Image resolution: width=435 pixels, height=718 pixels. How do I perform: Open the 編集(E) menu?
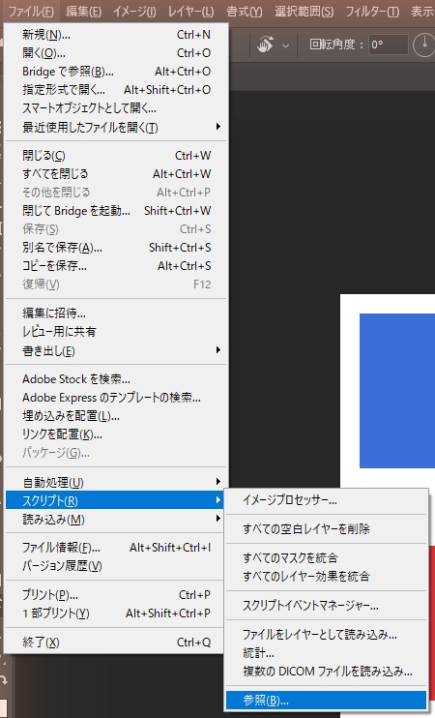[x=83, y=11]
